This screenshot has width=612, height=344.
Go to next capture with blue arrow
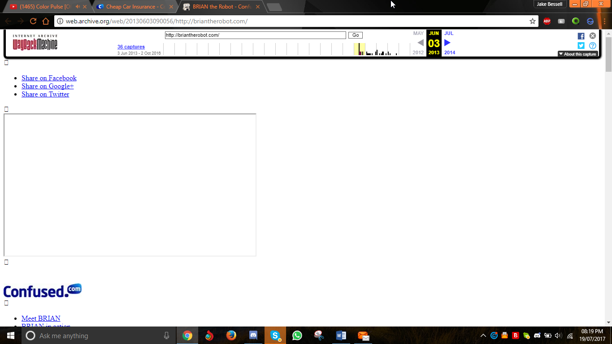click(x=447, y=43)
